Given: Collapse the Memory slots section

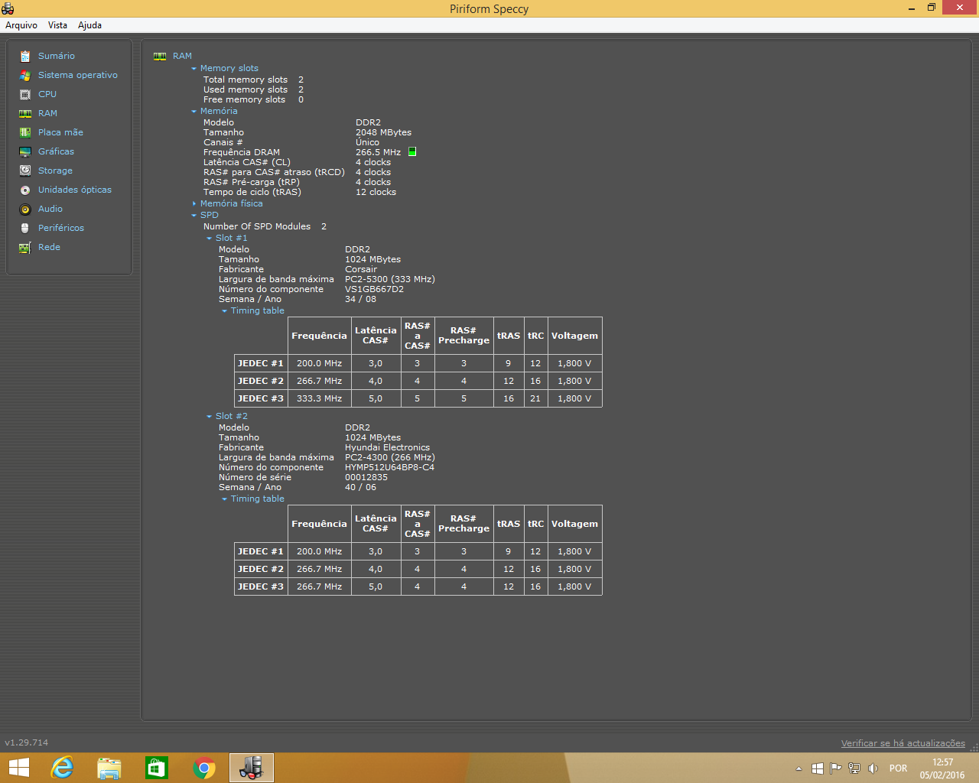Looking at the screenshot, I should (194, 69).
